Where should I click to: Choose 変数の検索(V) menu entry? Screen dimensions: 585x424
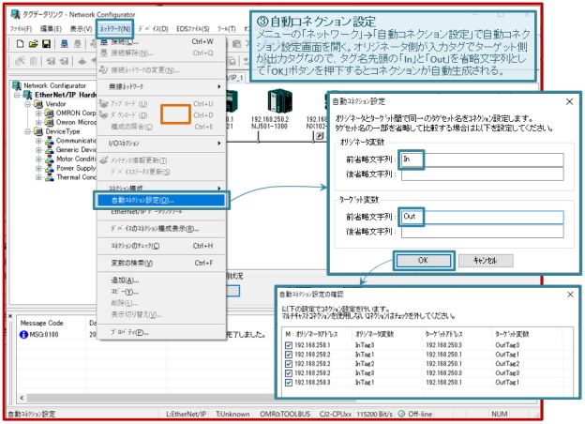click(161, 264)
